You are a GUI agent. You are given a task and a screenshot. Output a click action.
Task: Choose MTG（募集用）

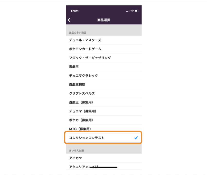pyautogui.click(x=104, y=129)
